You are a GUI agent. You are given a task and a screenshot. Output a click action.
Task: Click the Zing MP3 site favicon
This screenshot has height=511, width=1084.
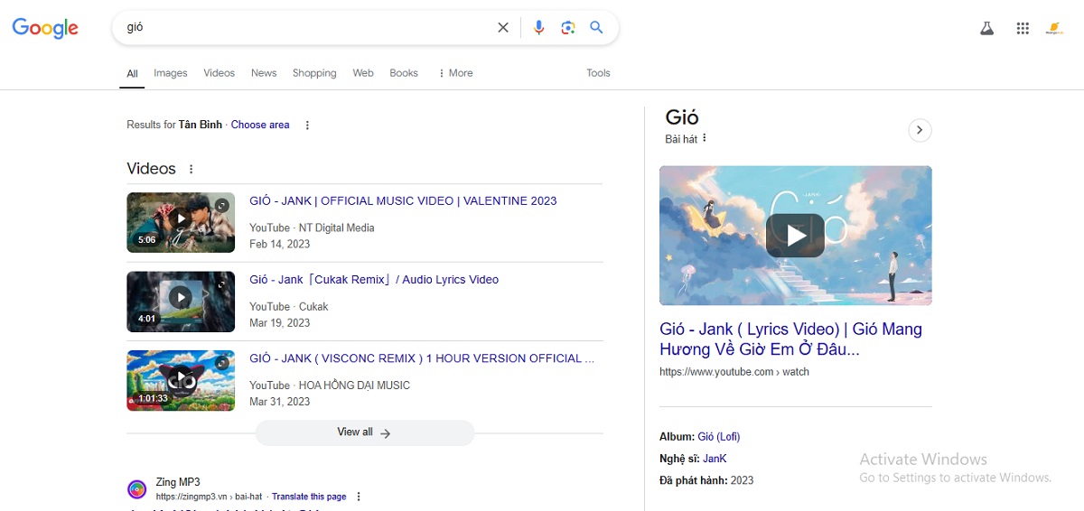click(137, 490)
